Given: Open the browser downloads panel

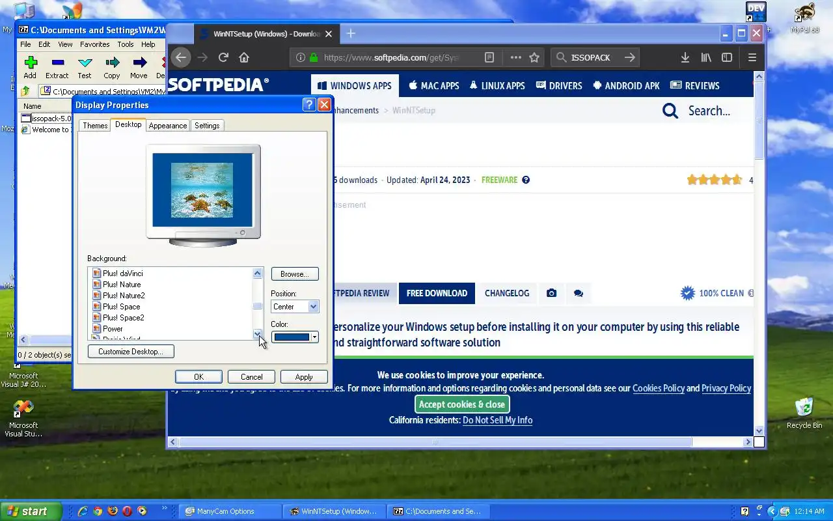Looking at the screenshot, I should point(685,57).
